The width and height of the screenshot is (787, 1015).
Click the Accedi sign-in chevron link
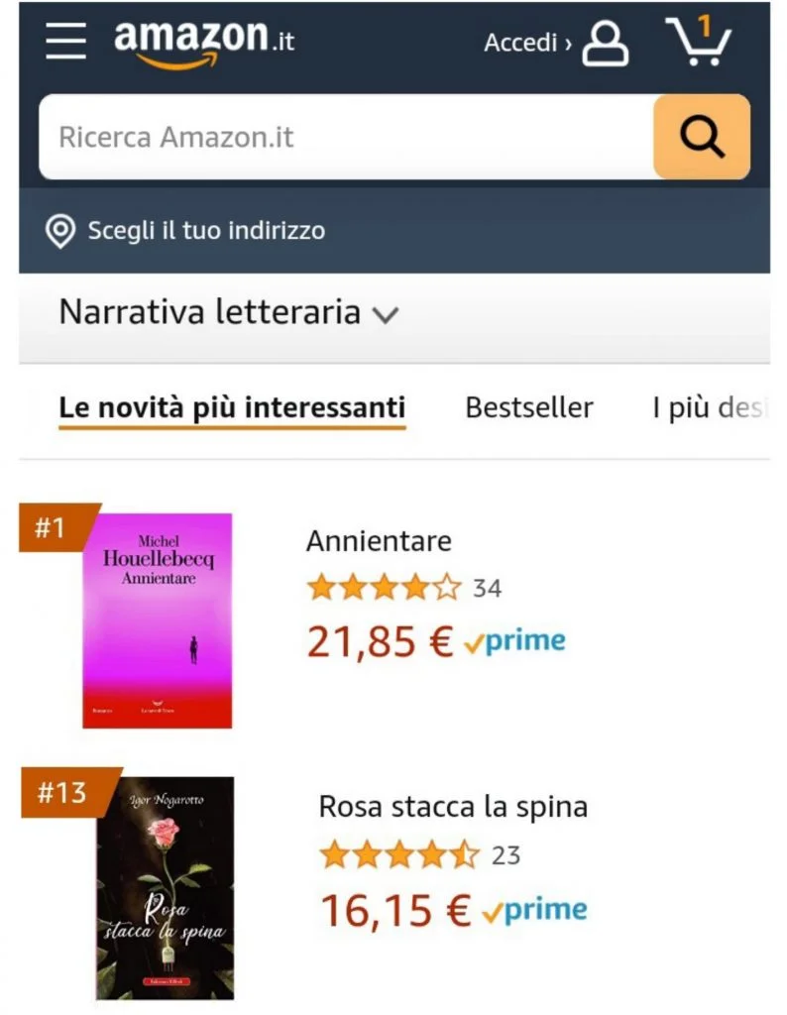(528, 43)
